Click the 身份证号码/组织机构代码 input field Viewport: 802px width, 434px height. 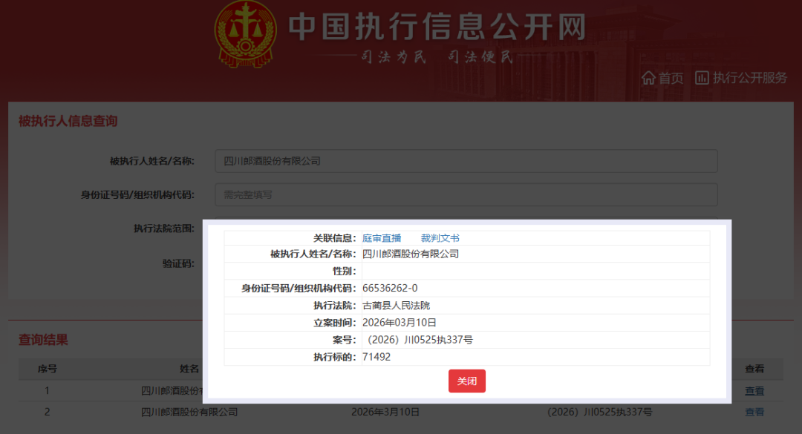(466, 195)
